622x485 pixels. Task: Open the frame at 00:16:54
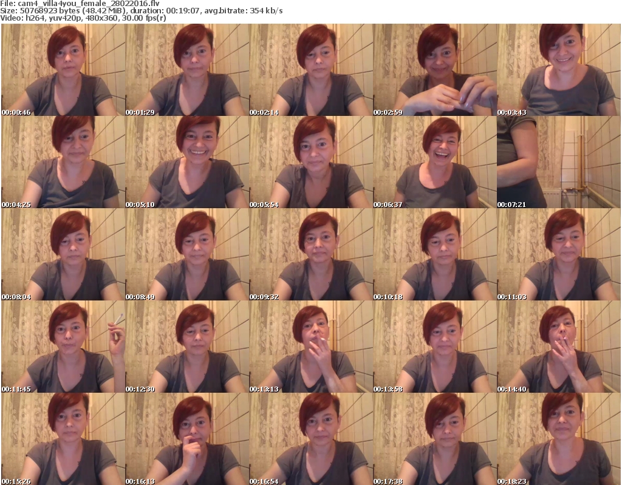pyautogui.click(x=310, y=439)
